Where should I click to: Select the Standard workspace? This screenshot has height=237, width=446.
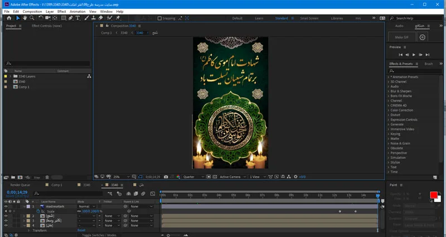(x=282, y=18)
